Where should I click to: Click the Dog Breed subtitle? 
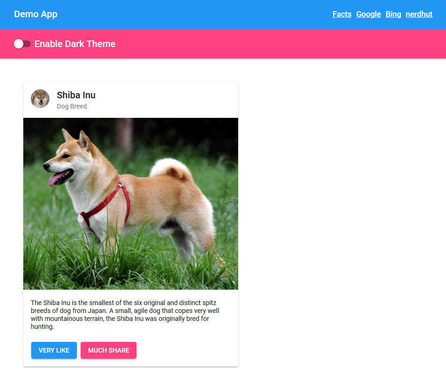click(72, 106)
